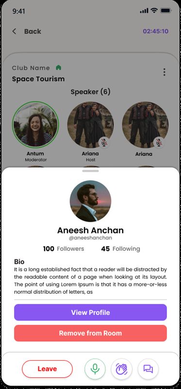Click the 02:45:10 room timer
Screen dimensions: 181x389
156,31
